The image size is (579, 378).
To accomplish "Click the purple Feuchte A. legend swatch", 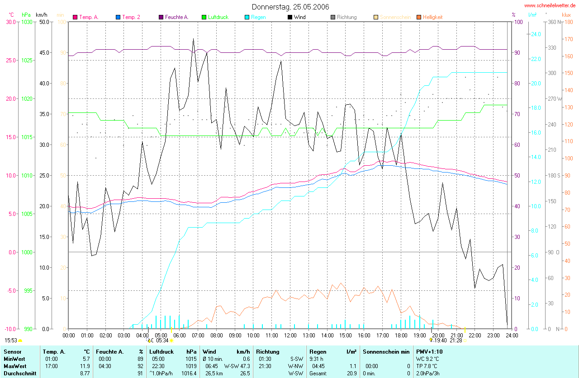I will point(161,17).
